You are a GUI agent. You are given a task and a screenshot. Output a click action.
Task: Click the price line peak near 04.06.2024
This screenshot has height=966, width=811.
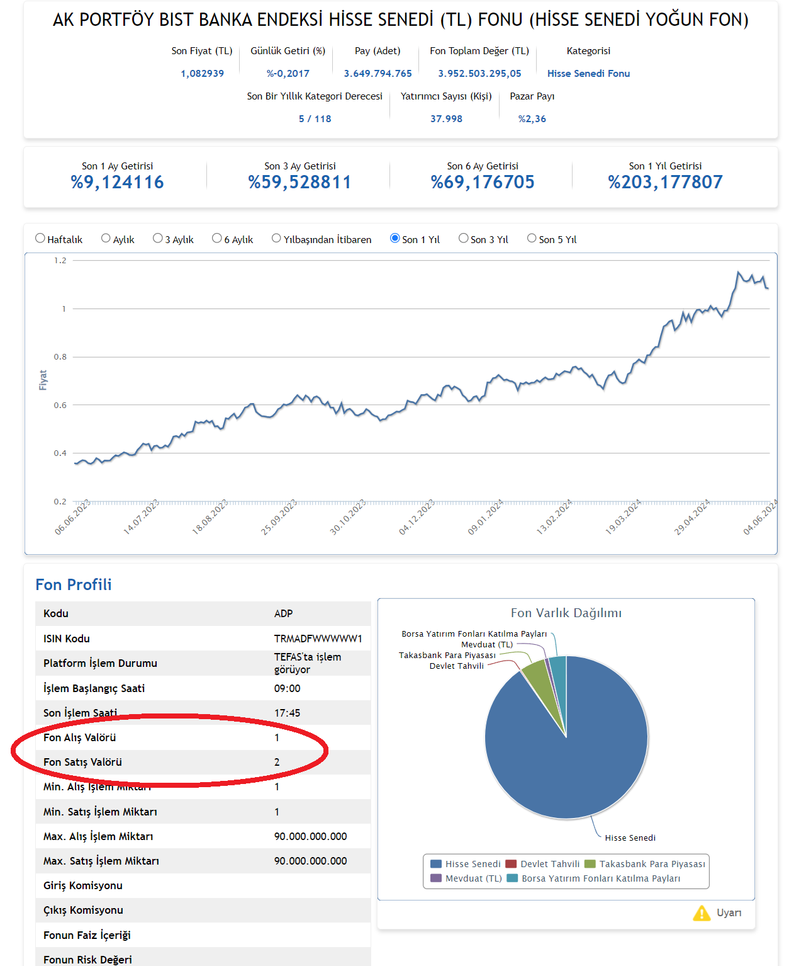tap(739, 273)
